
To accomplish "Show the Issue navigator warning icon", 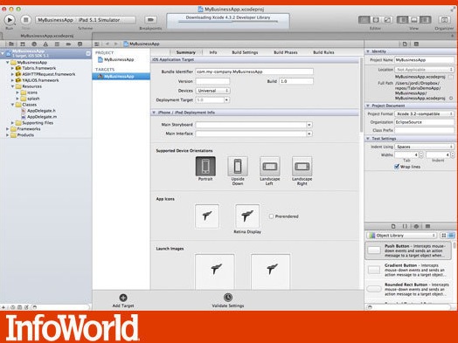I will pos(45,44).
